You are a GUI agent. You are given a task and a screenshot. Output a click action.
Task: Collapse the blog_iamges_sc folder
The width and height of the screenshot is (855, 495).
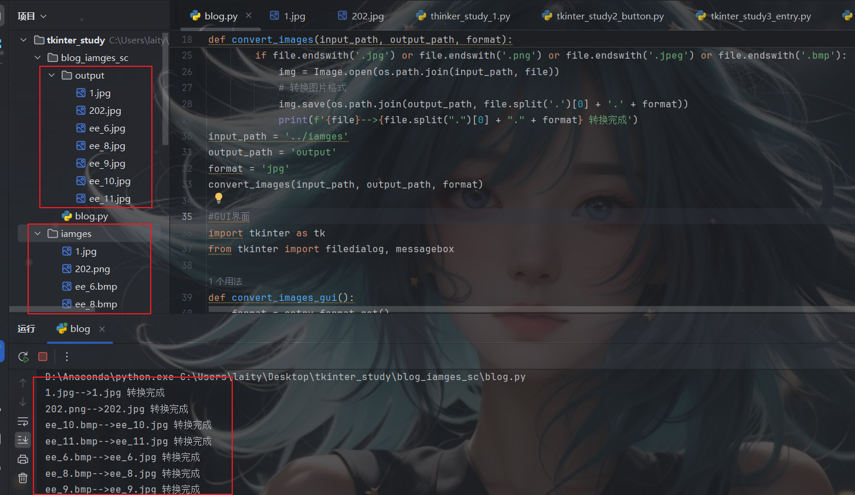[x=38, y=57]
